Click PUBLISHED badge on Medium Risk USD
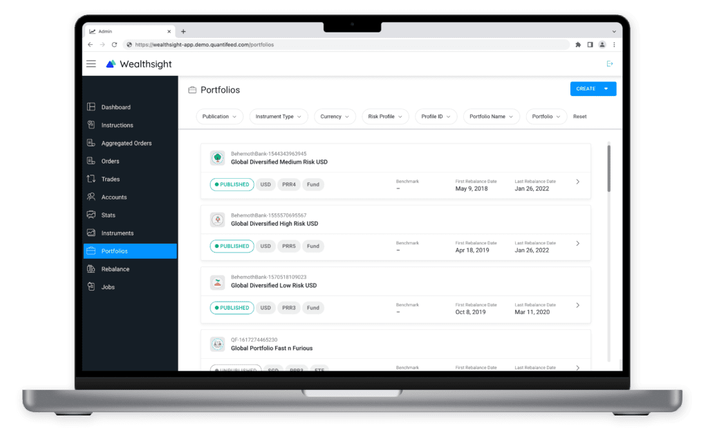708x439 pixels. click(232, 184)
